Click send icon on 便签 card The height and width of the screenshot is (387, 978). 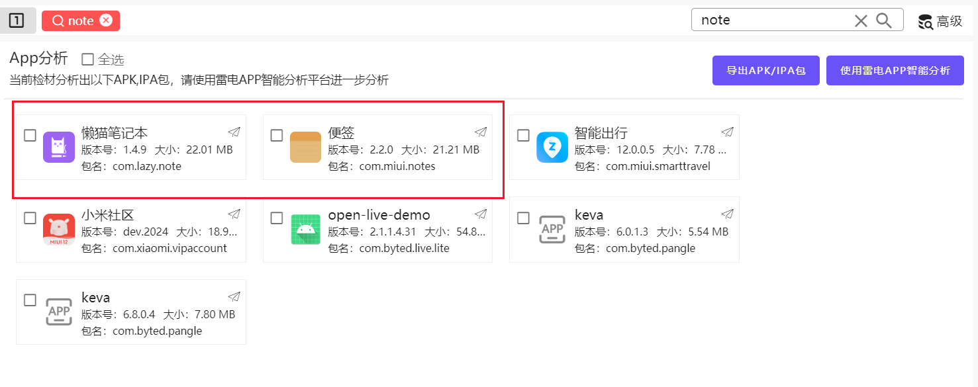(481, 132)
